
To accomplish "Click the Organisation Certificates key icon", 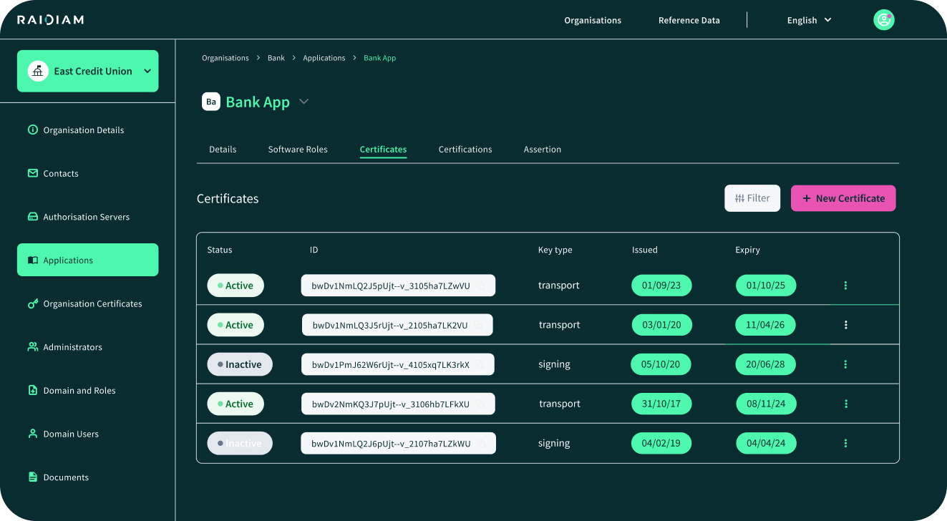I will (x=32, y=304).
